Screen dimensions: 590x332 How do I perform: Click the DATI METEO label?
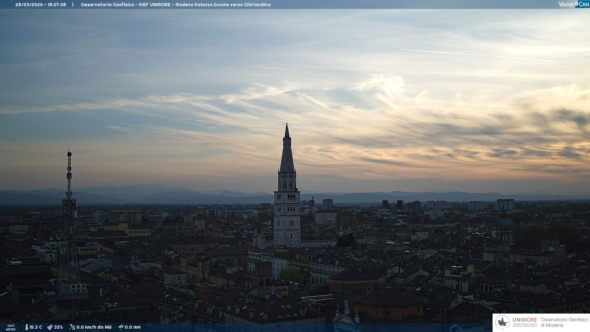(x=11, y=327)
